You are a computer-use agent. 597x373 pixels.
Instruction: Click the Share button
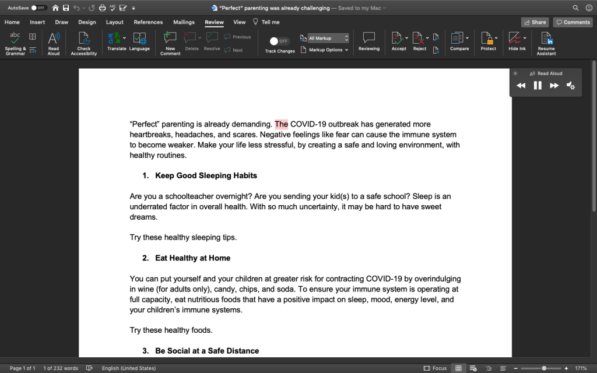[535, 22]
